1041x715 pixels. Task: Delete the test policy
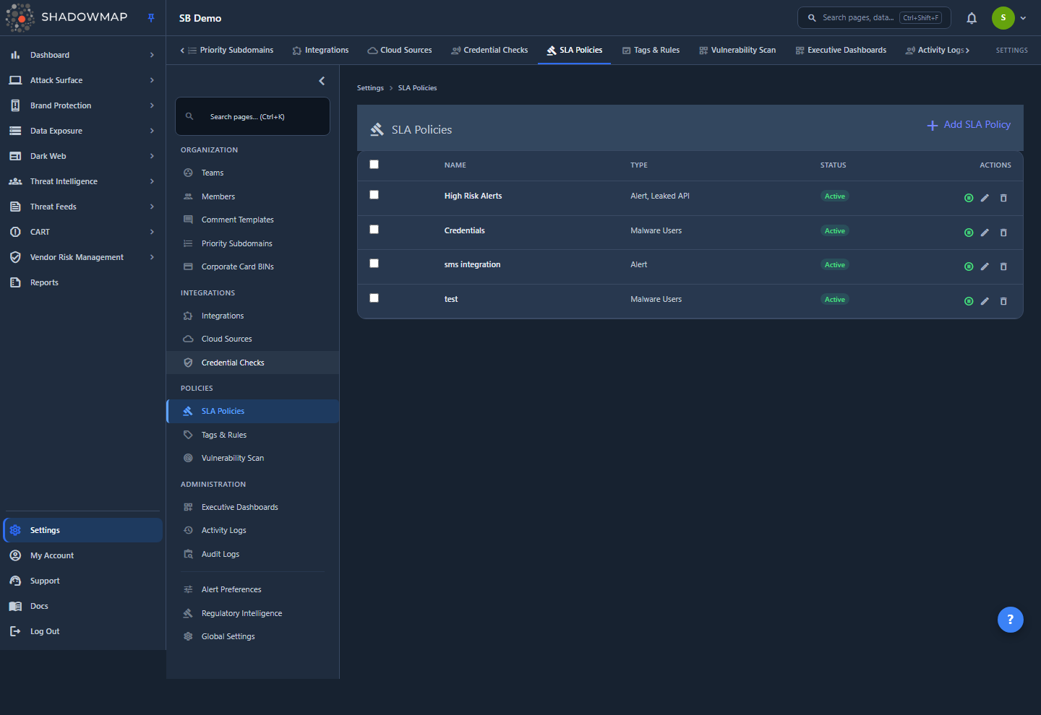tap(1003, 301)
